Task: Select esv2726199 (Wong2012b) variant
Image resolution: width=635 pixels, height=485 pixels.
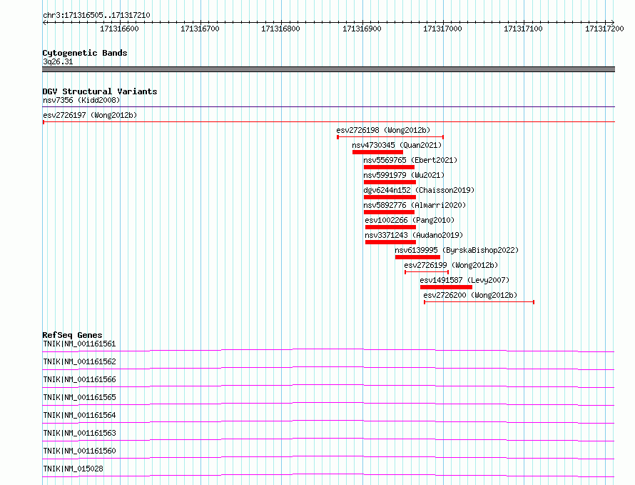Action: pos(451,265)
